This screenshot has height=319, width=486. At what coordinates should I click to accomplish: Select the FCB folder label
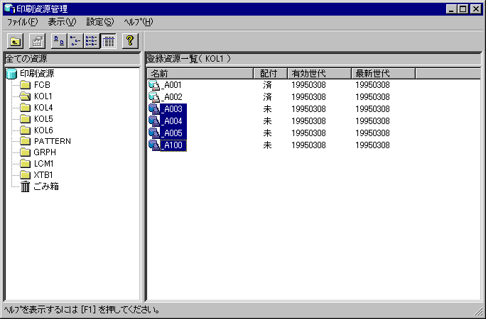(42, 85)
